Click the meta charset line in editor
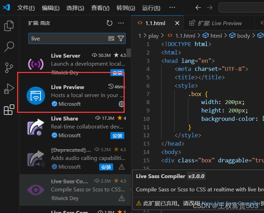Image resolution: width=264 pixels, height=213 pixels. point(211,69)
